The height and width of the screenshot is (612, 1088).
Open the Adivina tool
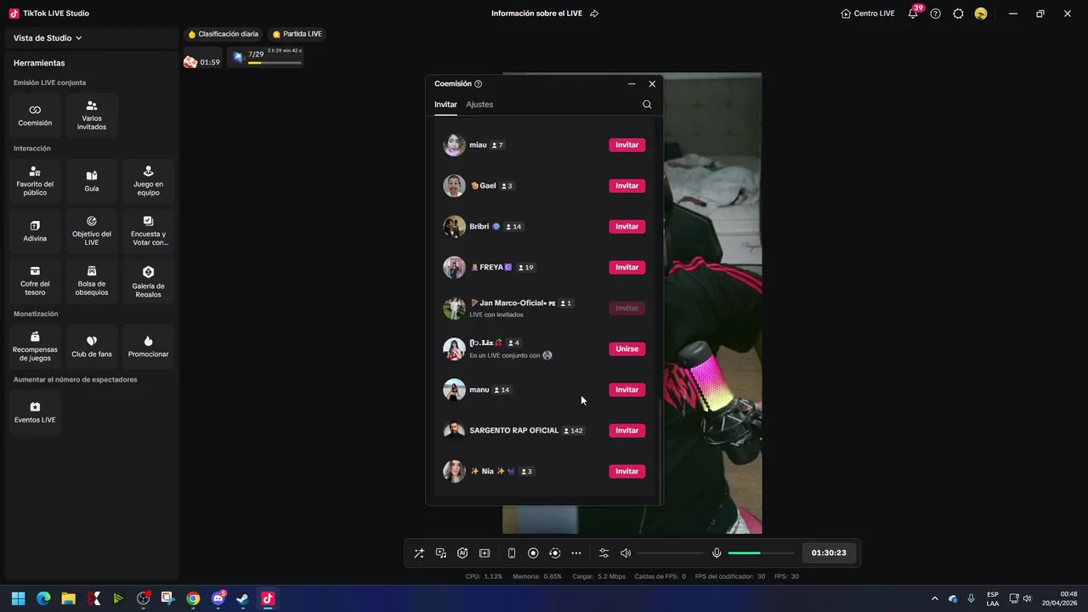35,231
